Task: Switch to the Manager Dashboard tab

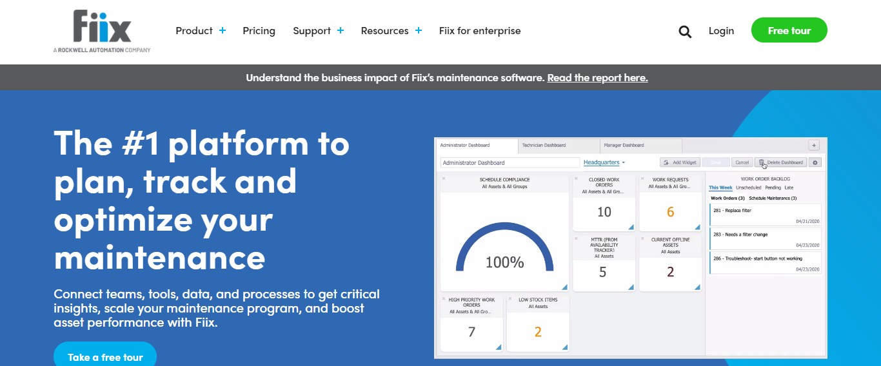Action: pyautogui.click(x=641, y=146)
